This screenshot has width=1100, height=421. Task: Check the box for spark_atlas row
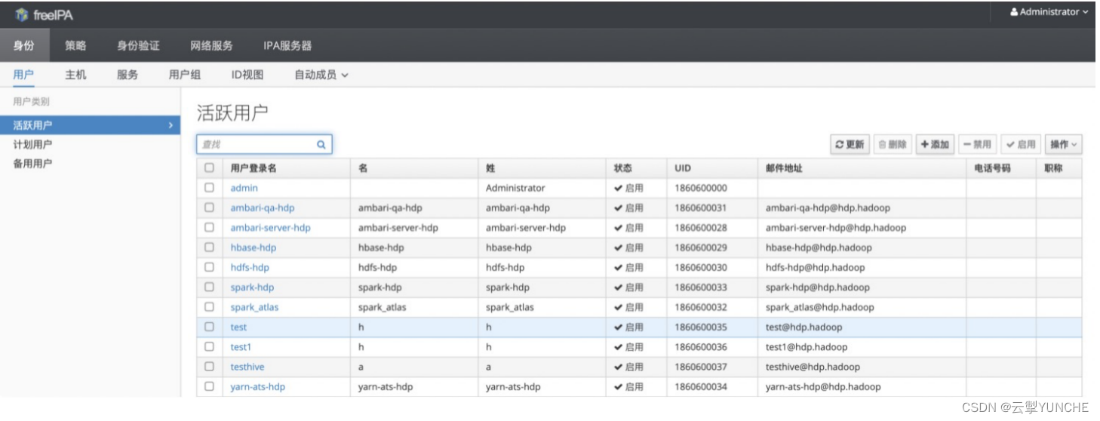click(209, 307)
